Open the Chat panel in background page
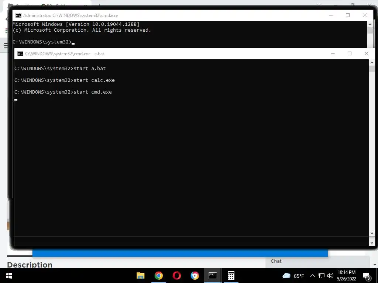The height and width of the screenshot is (283, 378). click(x=276, y=261)
